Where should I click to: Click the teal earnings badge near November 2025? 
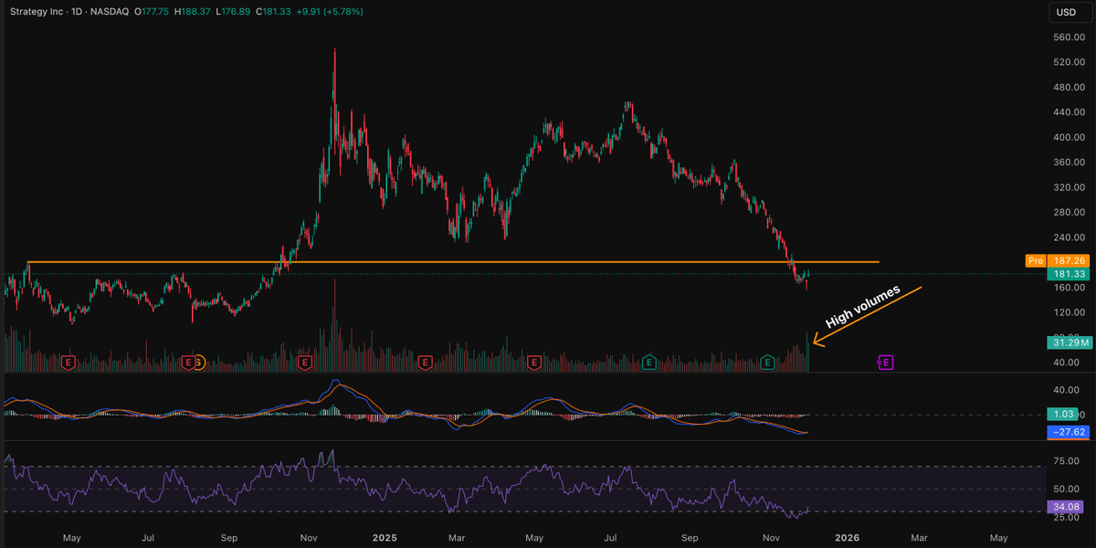[765, 362]
